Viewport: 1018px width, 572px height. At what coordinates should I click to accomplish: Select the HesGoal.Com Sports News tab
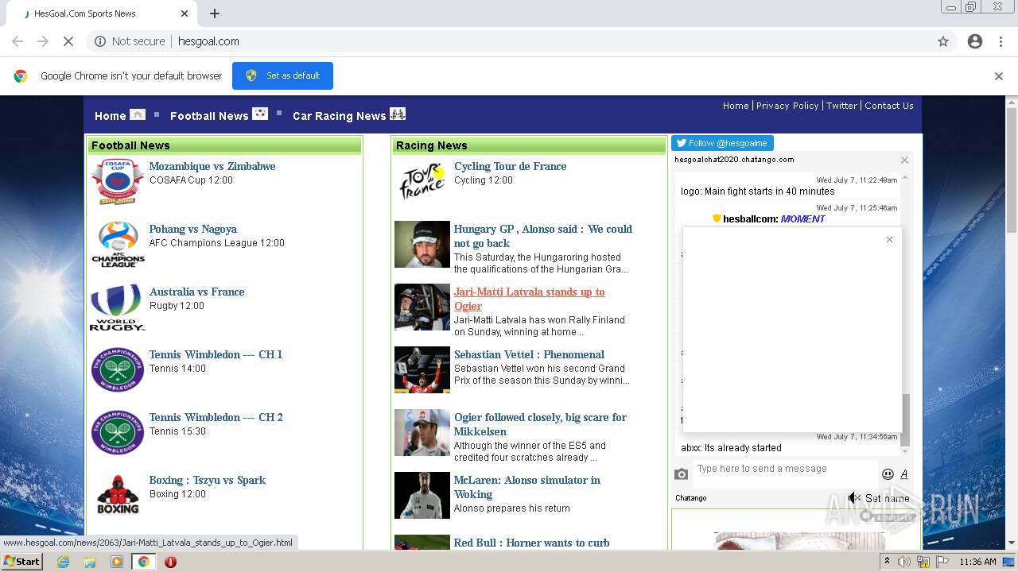103,14
